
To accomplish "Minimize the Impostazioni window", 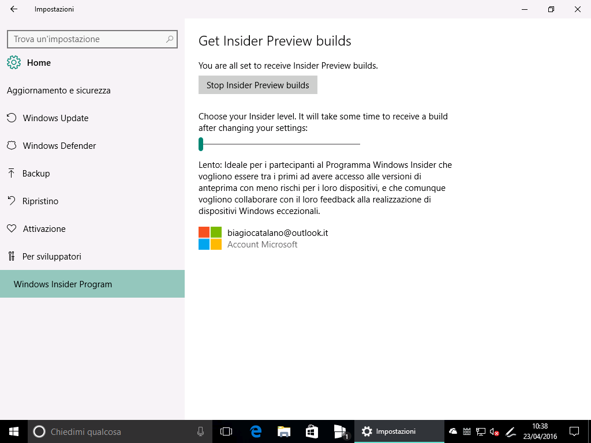I will pos(524,9).
